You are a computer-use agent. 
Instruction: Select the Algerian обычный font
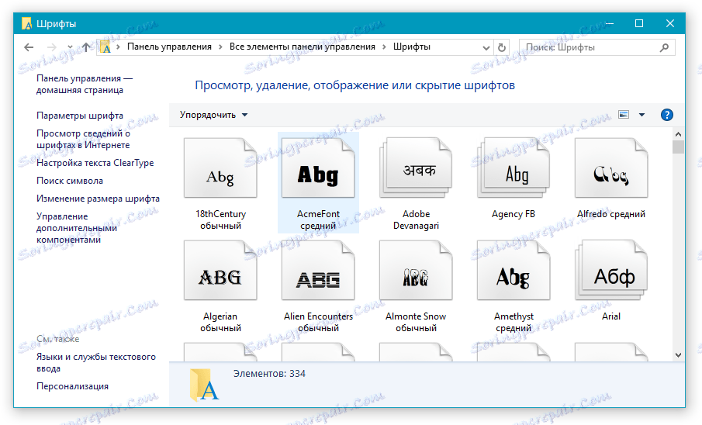[220, 285]
